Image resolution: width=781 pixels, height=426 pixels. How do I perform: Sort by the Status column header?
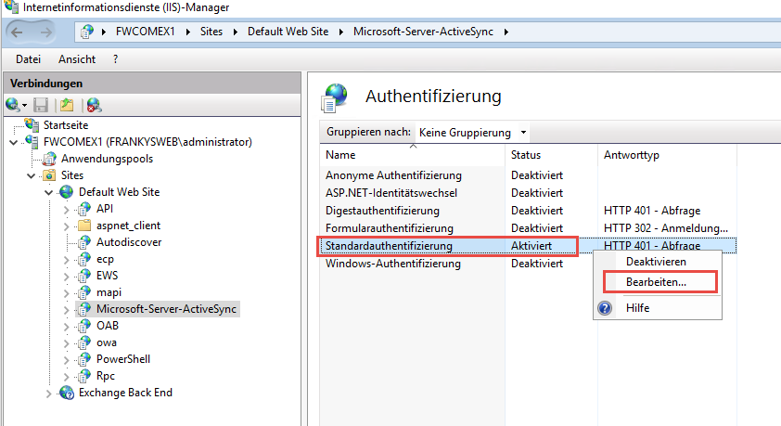coord(526,155)
